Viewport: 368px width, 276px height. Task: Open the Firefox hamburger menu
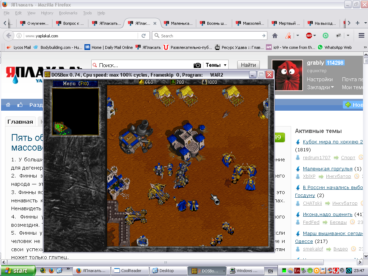click(362, 36)
